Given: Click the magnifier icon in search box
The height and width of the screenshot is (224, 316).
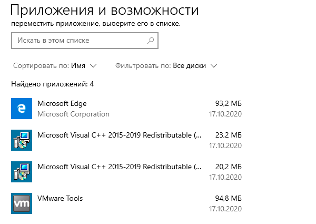Looking at the screenshot, I should [151, 40].
